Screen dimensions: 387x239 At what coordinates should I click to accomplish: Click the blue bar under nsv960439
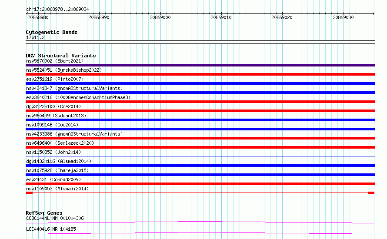pyautogui.click(x=200, y=120)
